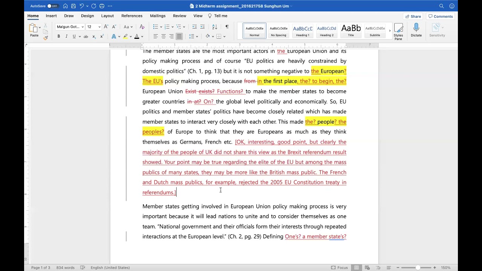
Task: Apply yellow text highlight color
Action: coord(125,37)
